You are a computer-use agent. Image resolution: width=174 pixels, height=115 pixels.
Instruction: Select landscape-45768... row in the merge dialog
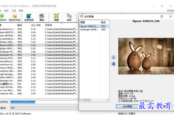click(94, 30)
